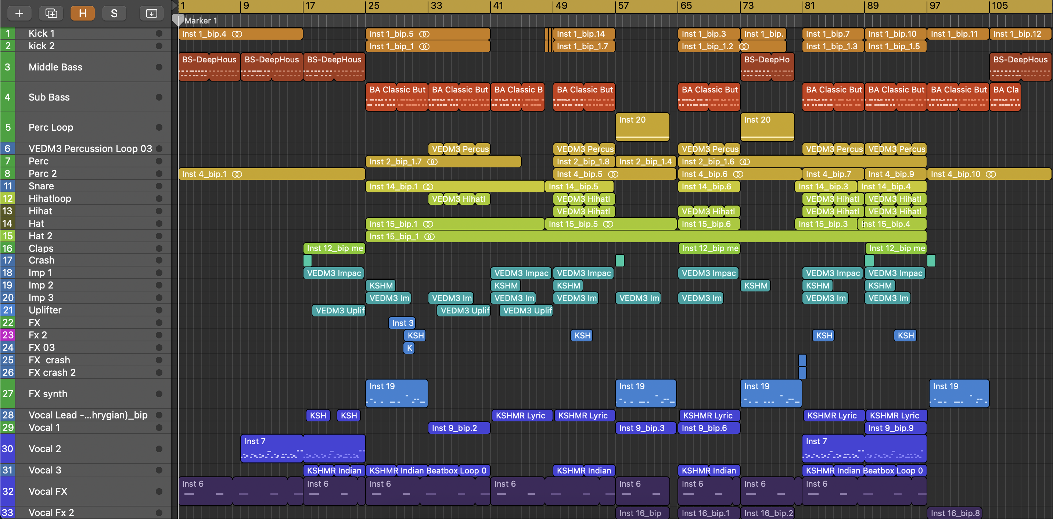
Task: Click the Duplicate Track icon
Action: pyautogui.click(x=51, y=14)
